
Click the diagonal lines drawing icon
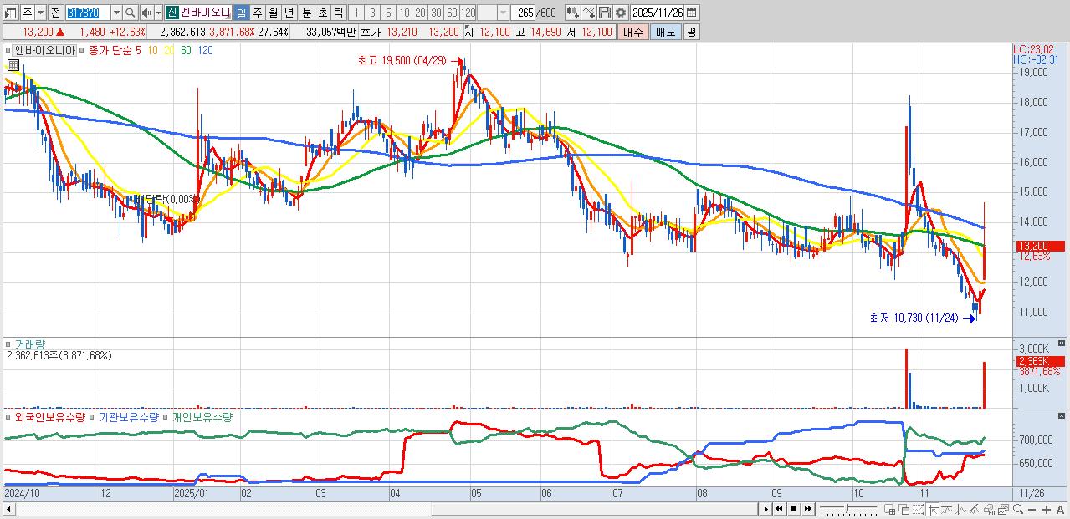click(x=975, y=510)
